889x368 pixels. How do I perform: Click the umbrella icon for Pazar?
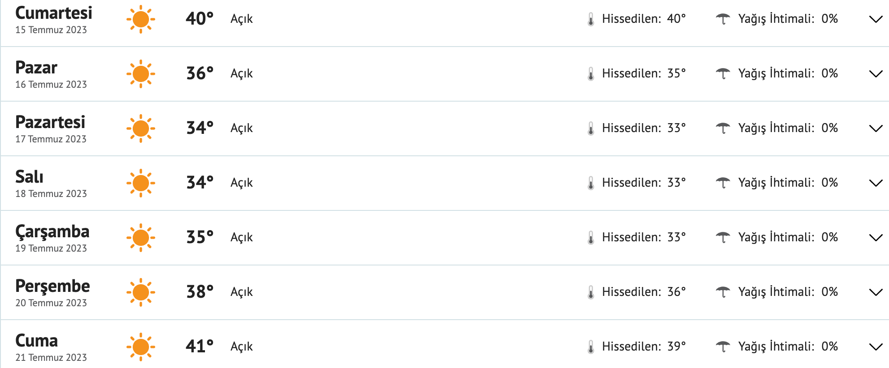[x=723, y=73]
